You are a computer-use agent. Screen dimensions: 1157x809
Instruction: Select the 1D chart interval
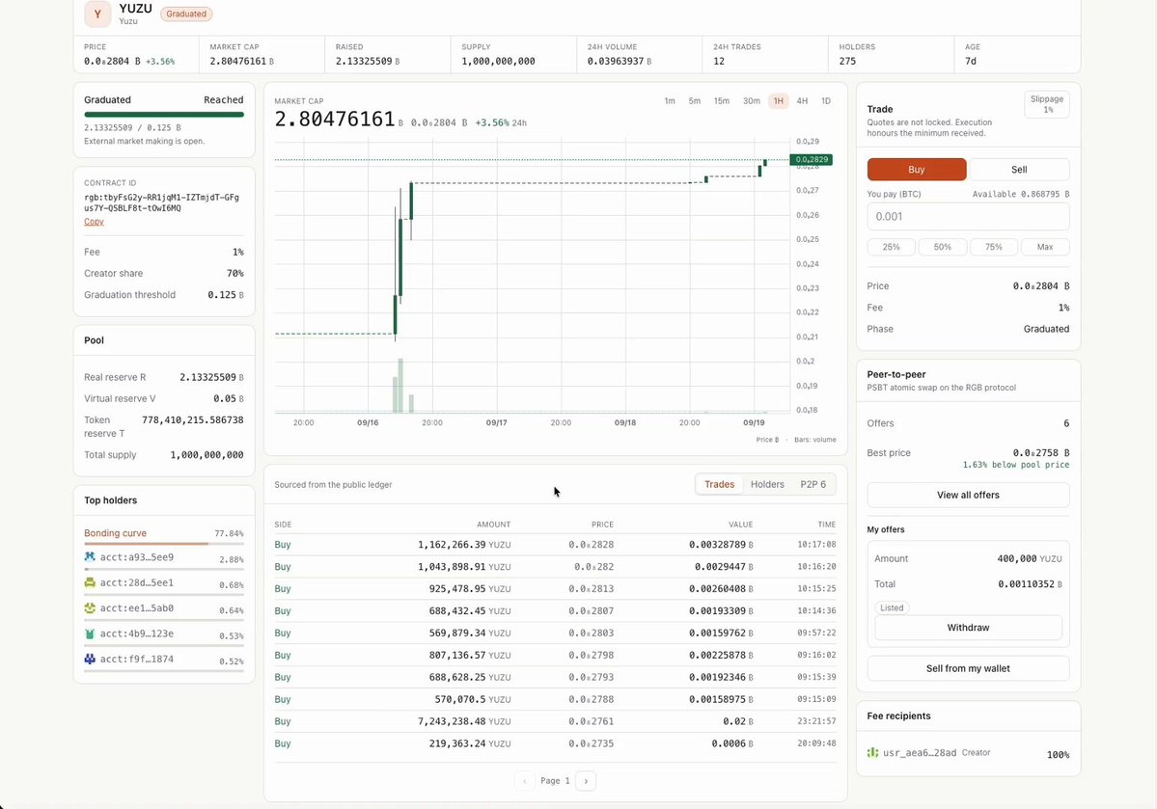click(826, 101)
